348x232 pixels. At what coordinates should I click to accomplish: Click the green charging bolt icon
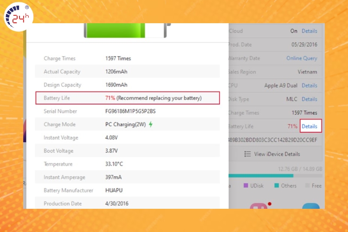pyautogui.click(x=150, y=124)
